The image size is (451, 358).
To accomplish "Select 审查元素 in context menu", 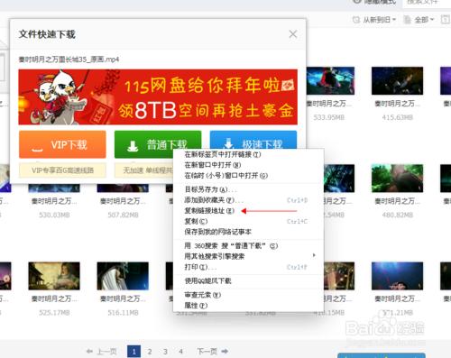I will tap(202, 295).
